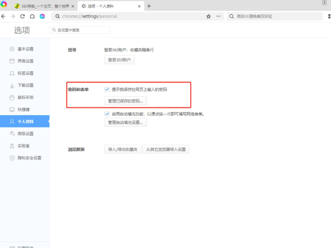Click the 隐私安全设置 shield icon
This screenshot has width=331, height=248.
[12, 158]
